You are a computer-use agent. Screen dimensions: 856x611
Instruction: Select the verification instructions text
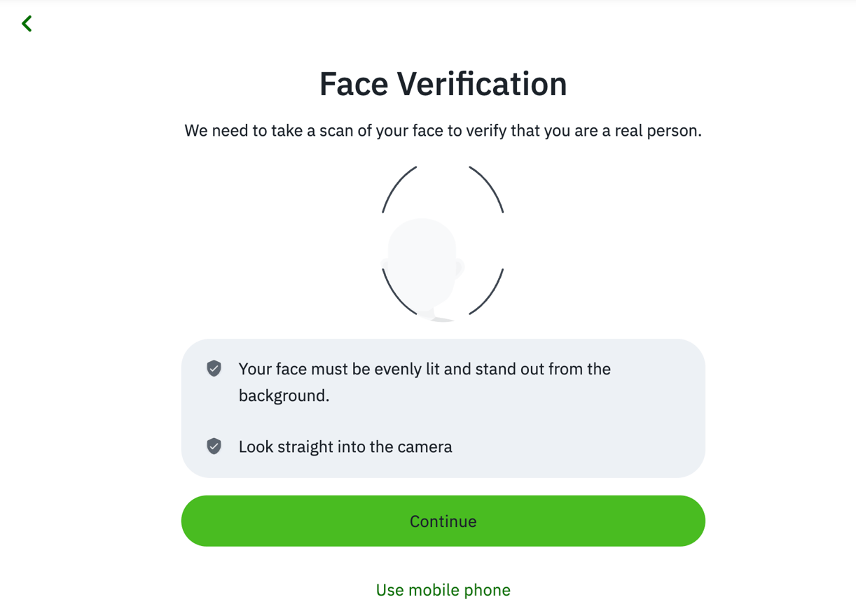tap(443, 131)
